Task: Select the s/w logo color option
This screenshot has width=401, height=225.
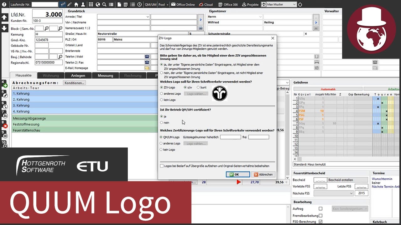Action: (185, 87)
